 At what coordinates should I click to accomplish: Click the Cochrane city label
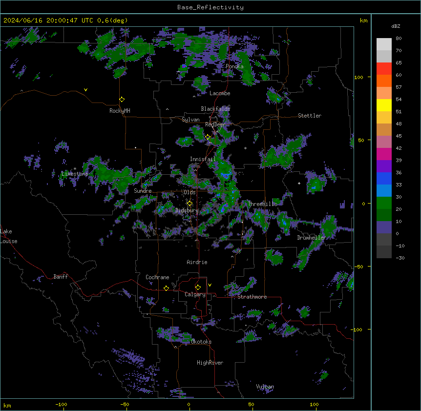point(157,277)
